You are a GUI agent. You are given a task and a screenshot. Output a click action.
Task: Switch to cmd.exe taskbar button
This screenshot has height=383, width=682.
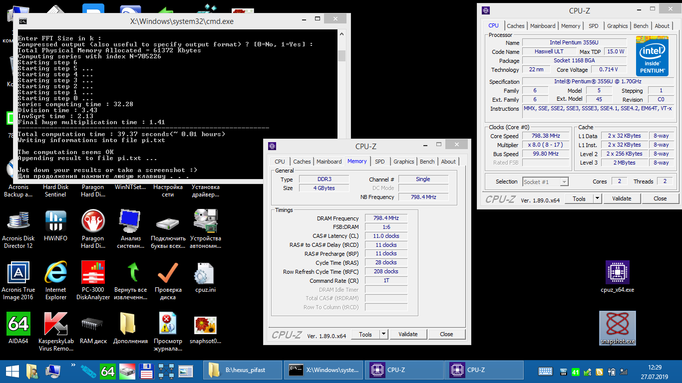pos(324,371)
